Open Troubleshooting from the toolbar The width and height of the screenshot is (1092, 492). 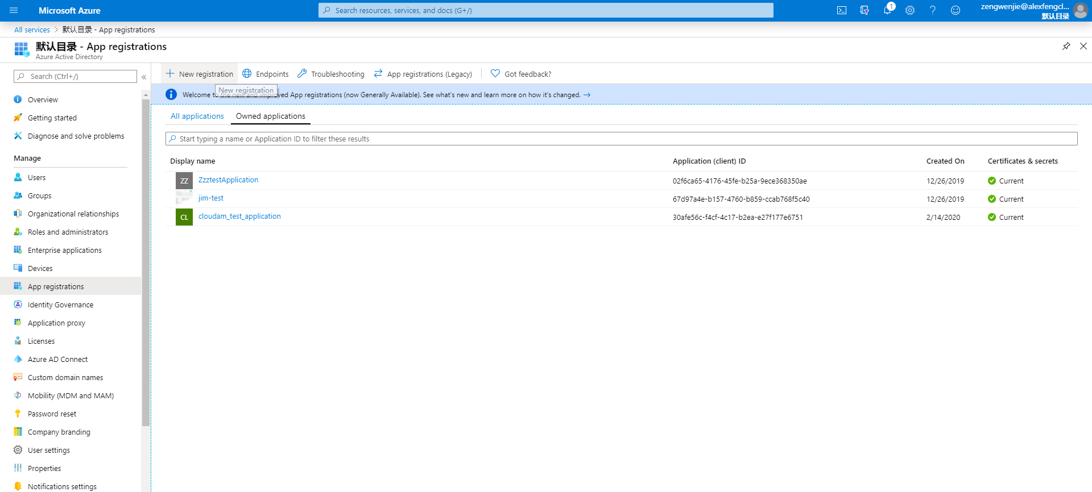(x=331, y=74)
